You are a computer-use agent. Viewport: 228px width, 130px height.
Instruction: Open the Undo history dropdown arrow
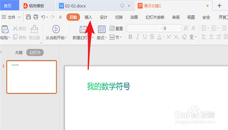[x=47, y=18]
